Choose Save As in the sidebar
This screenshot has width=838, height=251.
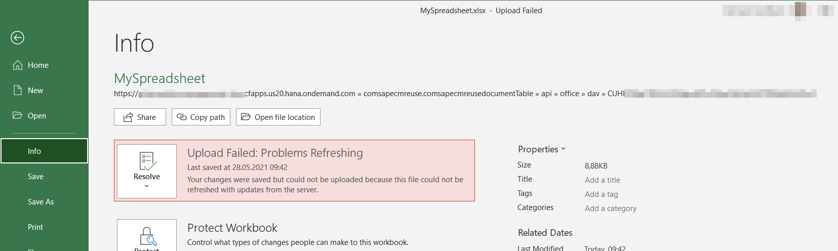[x=45, y=201]
